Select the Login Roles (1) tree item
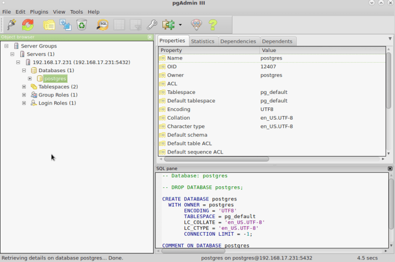Viewport: 395px width, 262px height. pyautogui.click(x=57, y=103)
